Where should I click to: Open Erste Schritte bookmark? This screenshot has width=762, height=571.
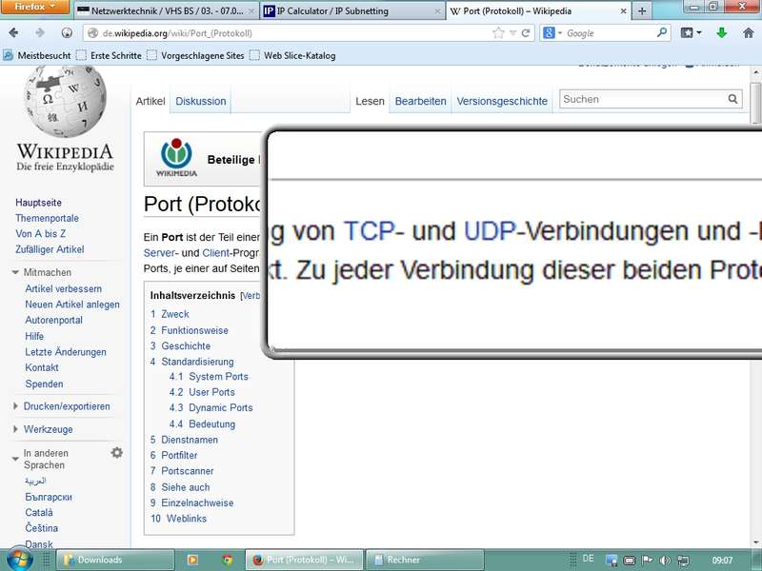110,55
